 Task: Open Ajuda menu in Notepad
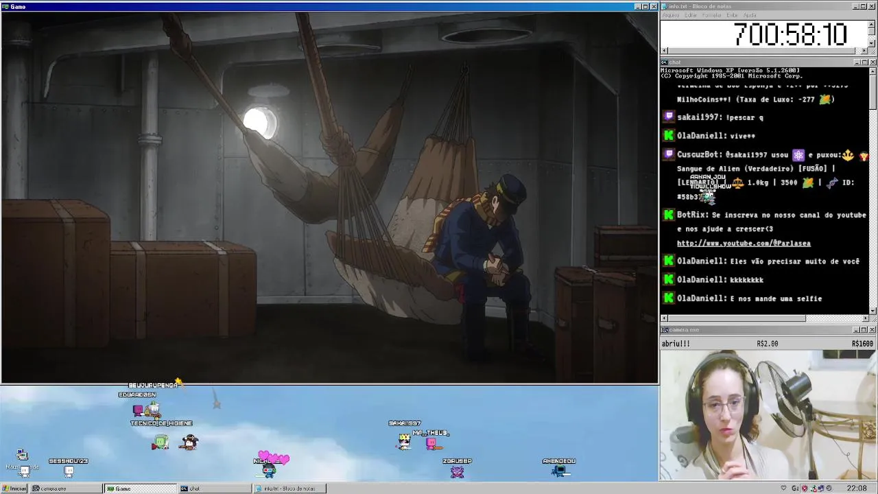point(750,15)
